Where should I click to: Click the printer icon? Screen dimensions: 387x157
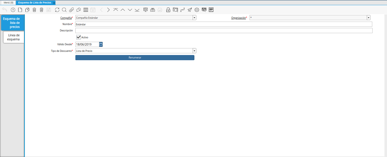[160, 10]
